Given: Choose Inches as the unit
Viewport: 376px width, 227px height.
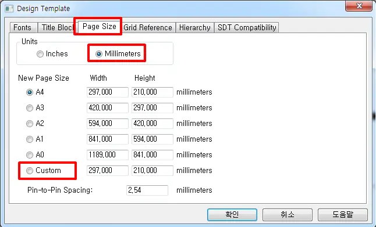Looking at the screenshot, I should click(52, 54).
